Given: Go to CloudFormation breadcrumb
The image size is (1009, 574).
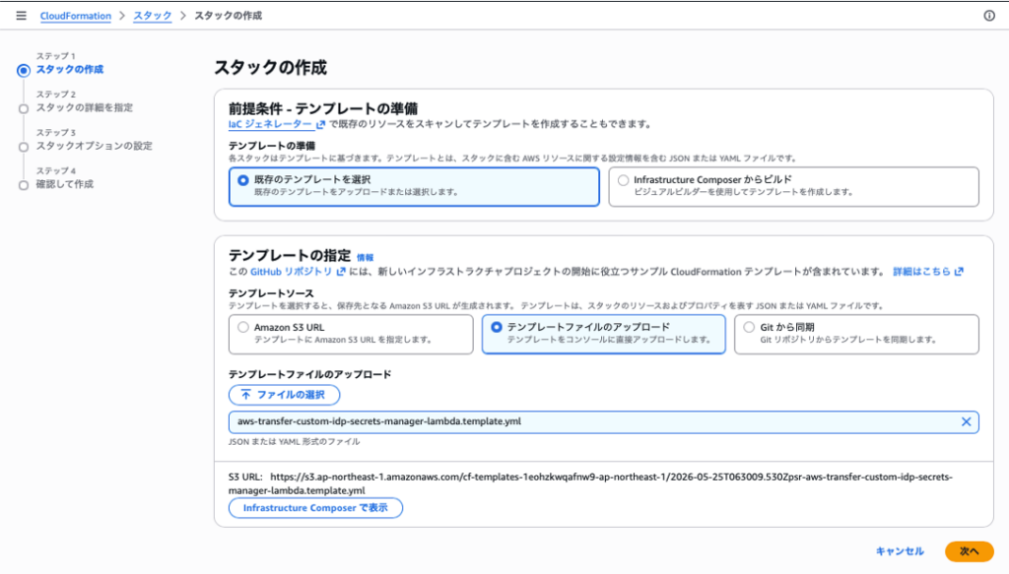Looking at the screenshot, I should pos(75,16).
